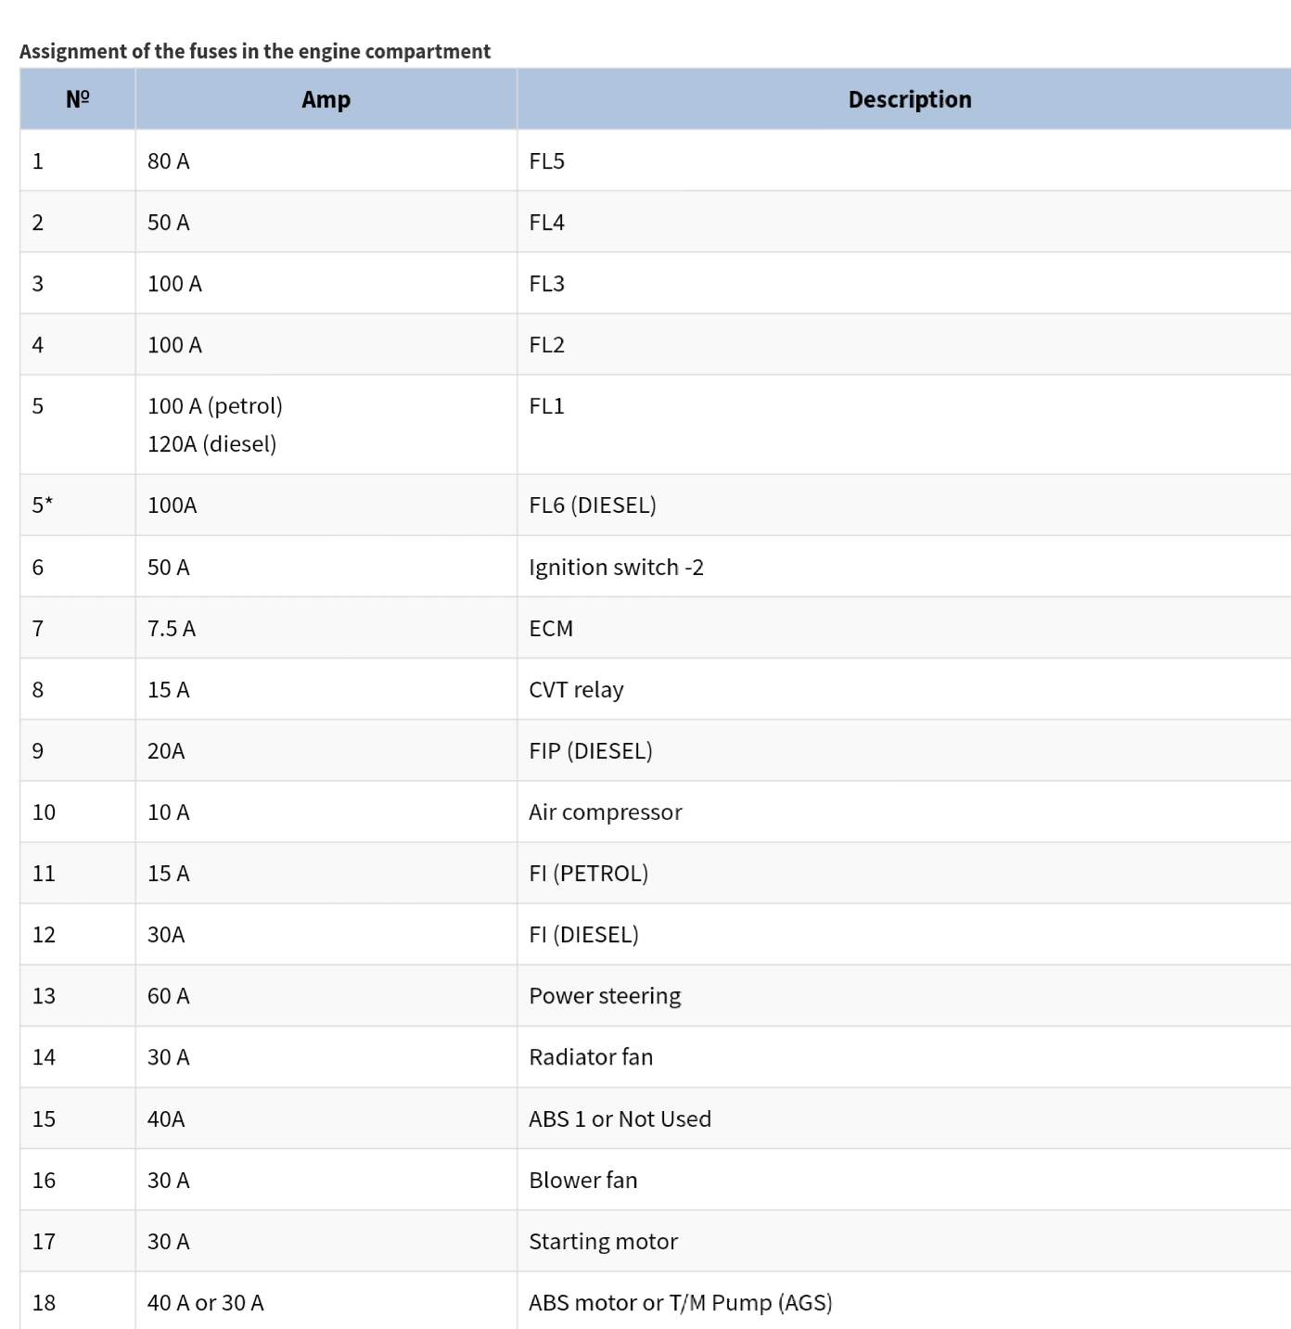This screenshot has height=1329, width=1291.
Task: Click 'FI (DIESEL)' description
Action: 904,934
